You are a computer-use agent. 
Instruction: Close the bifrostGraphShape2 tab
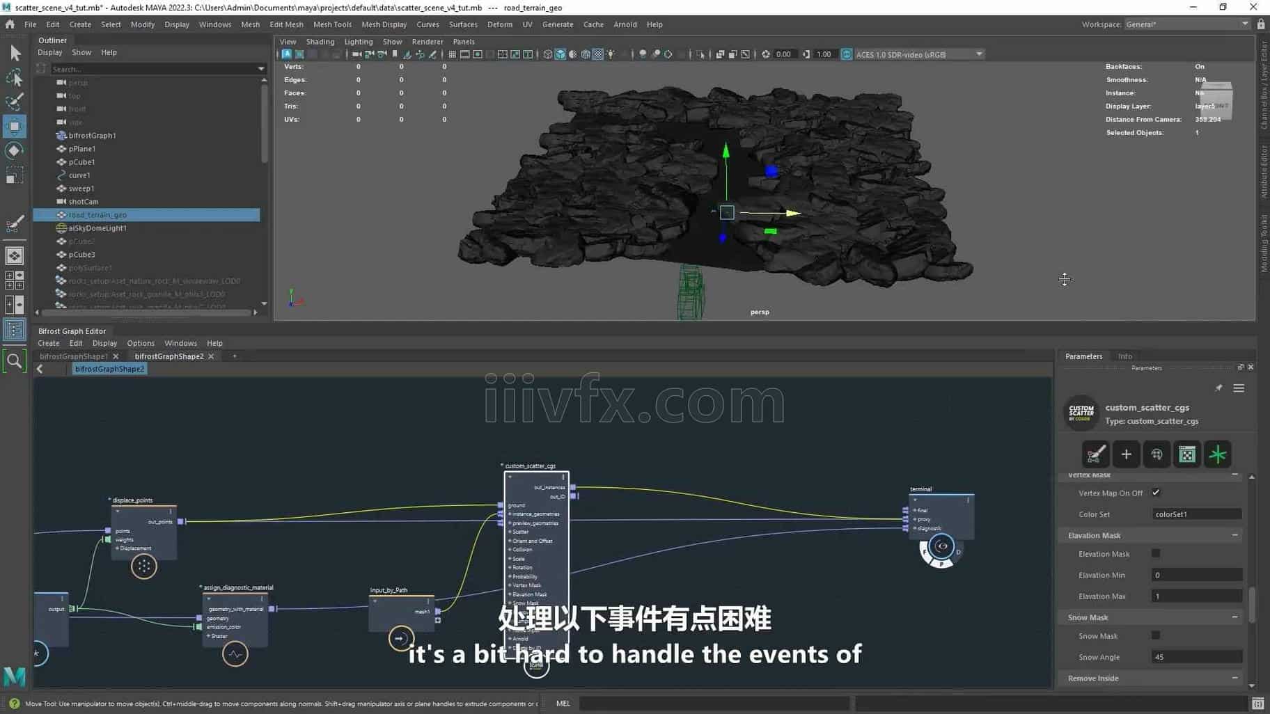tap(211, 356)
